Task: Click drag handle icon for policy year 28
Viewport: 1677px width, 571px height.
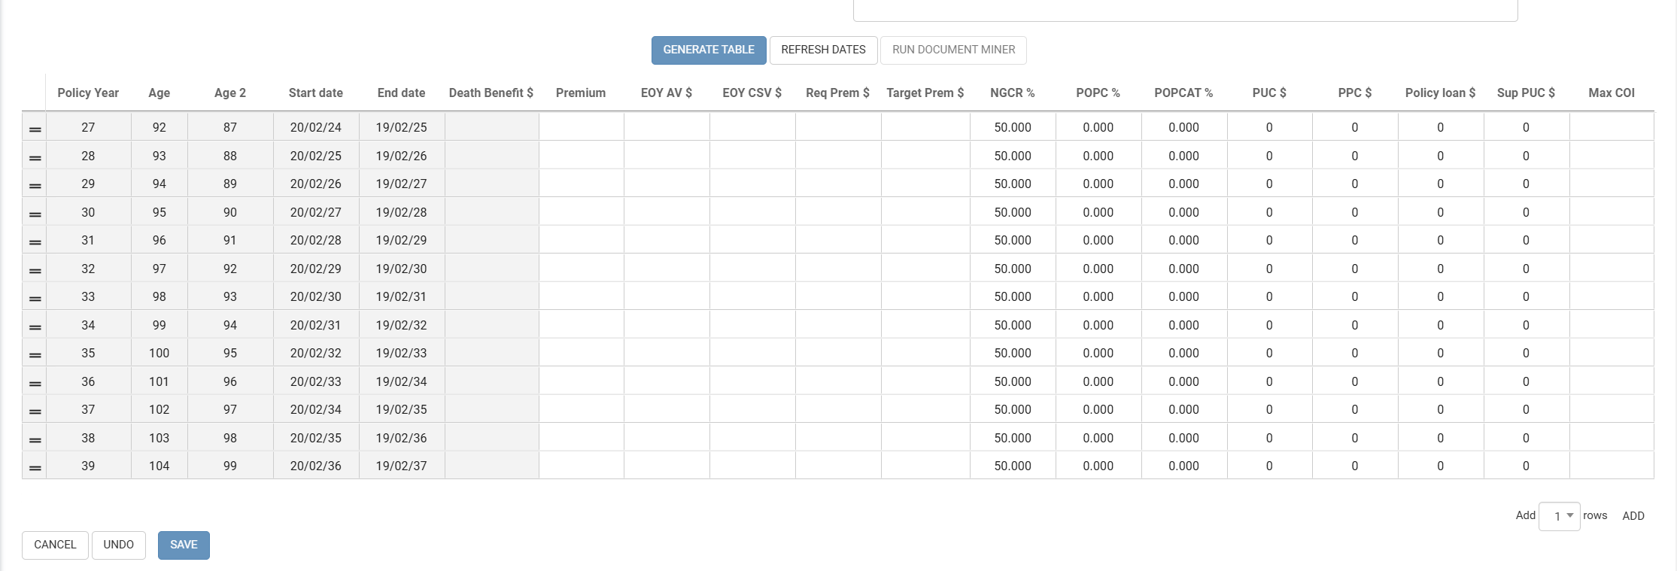Action: coord(35,158)
